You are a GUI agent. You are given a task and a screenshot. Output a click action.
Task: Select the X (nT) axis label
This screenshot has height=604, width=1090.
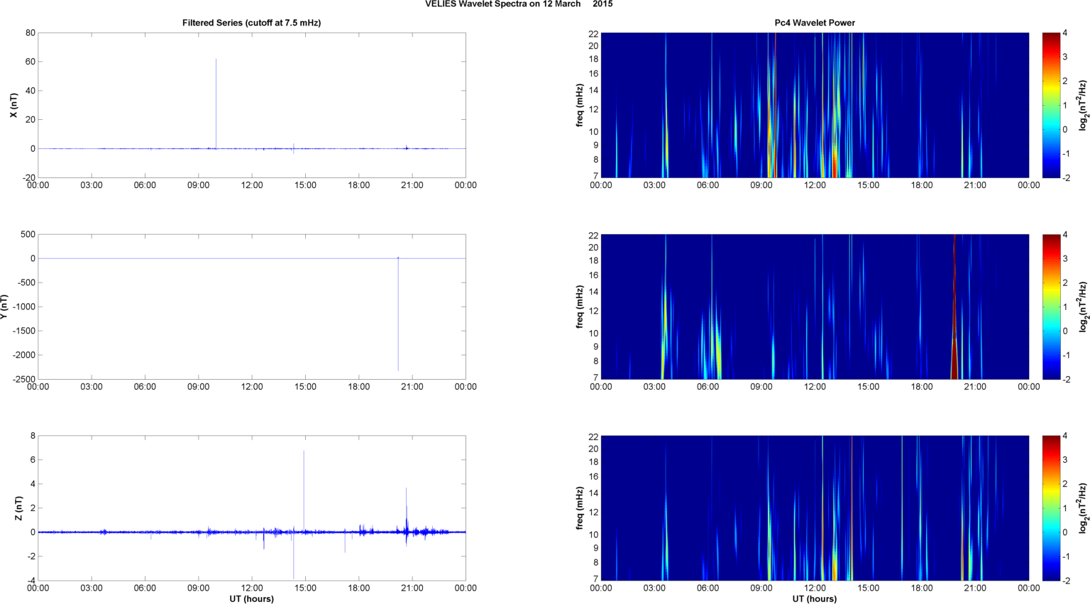click(x=13, y=105)
